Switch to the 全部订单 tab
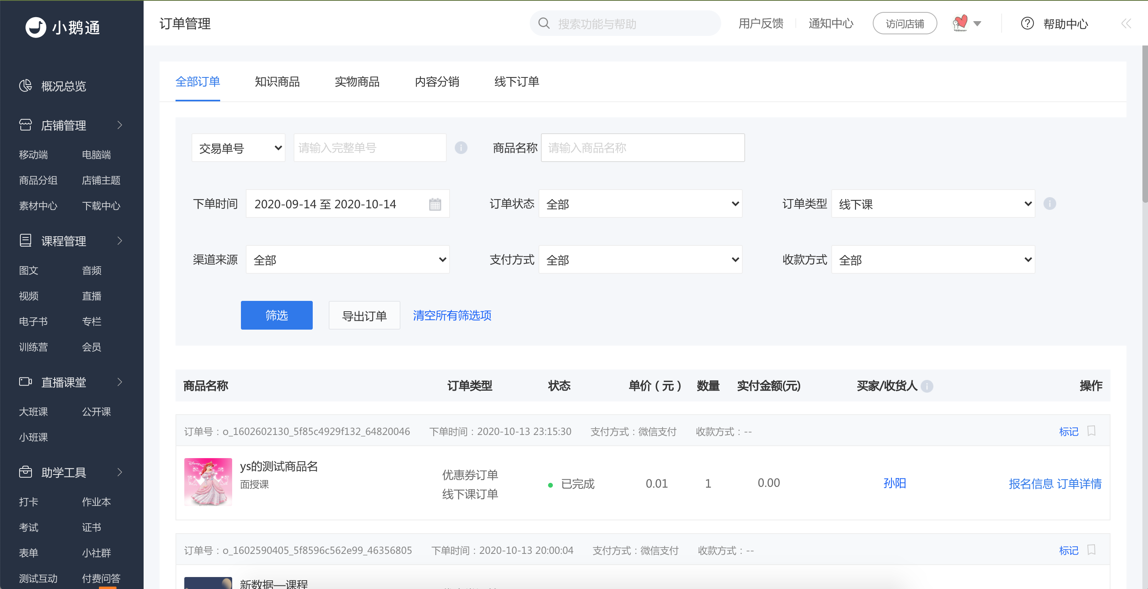 [197, 81]
